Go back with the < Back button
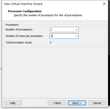110x109 pixels. 57,103
